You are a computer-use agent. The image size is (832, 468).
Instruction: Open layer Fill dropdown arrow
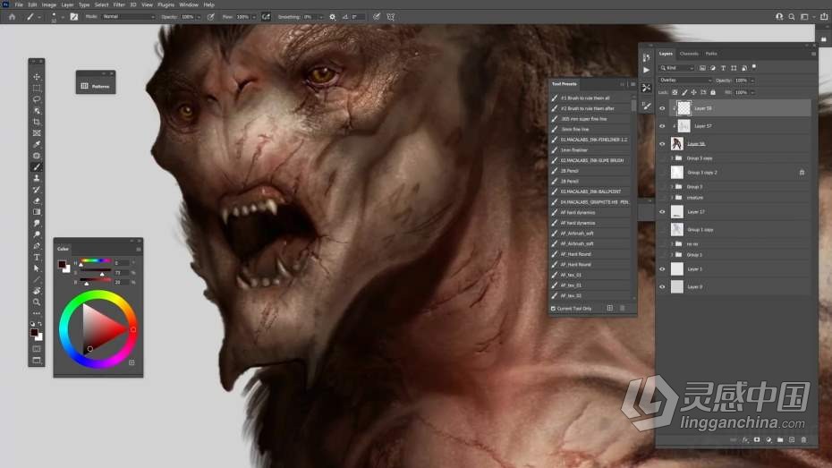click(x=752, y=92)
